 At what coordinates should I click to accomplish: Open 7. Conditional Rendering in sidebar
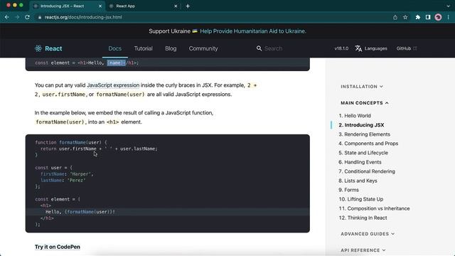pos(367,171)
